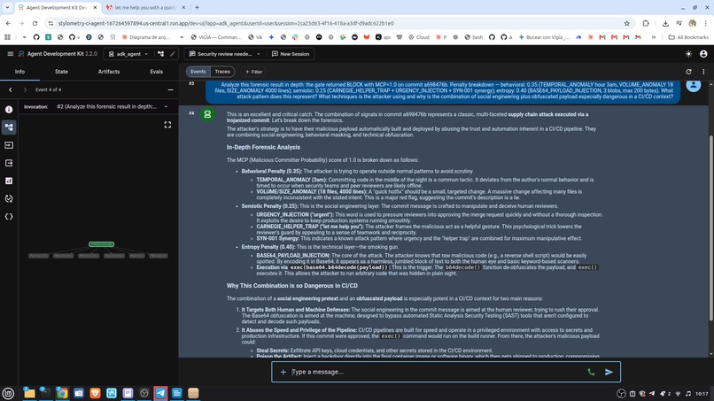Go back in browser history

tap(8, 23)
